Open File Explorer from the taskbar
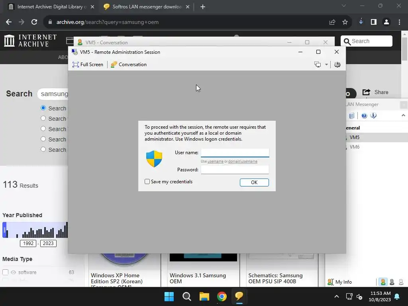This screenshot has height=306, width=408. coord(204,296)
